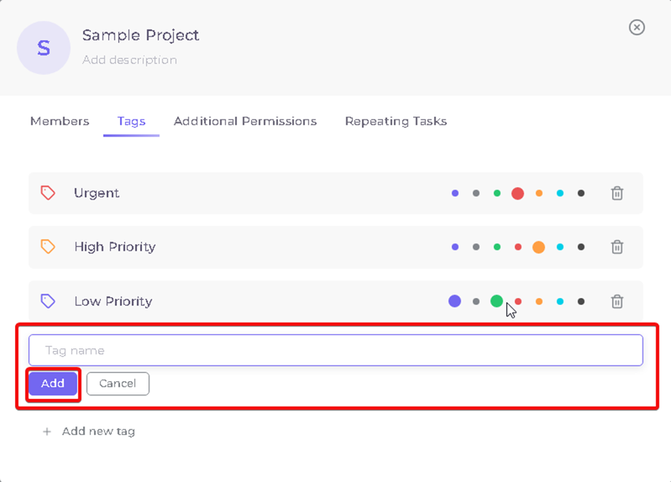
Task: Close the project settings dialog
Action: tap(637, 28)
